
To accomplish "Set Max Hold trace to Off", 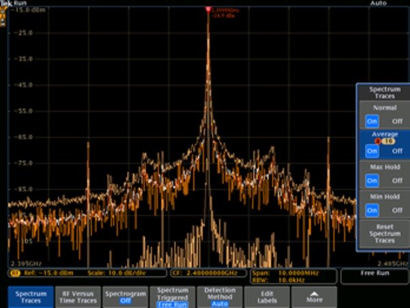I will pos(396,181).
